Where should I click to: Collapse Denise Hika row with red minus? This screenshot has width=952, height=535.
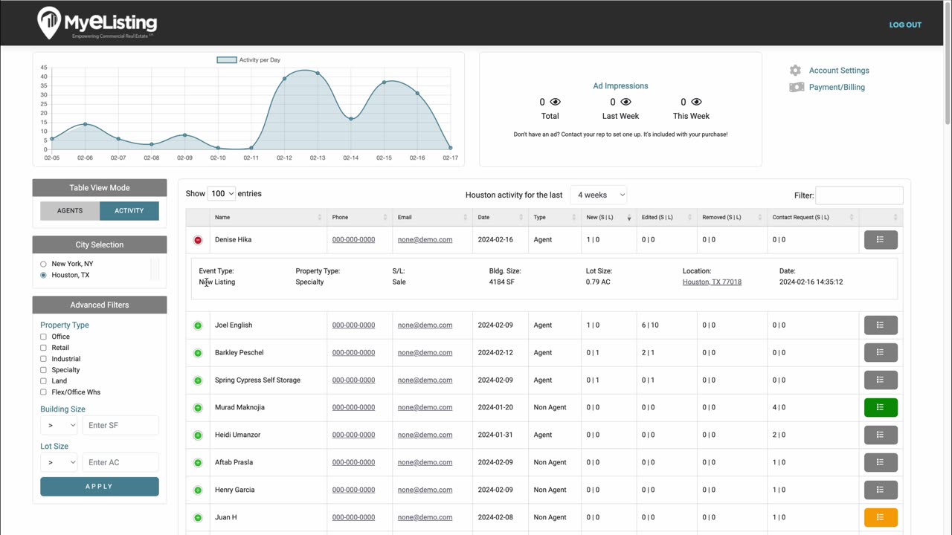198,240
